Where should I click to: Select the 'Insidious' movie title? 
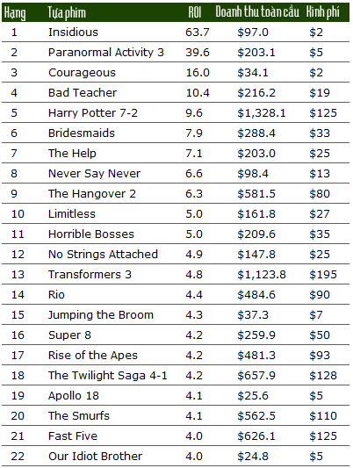tap(73, 32)
